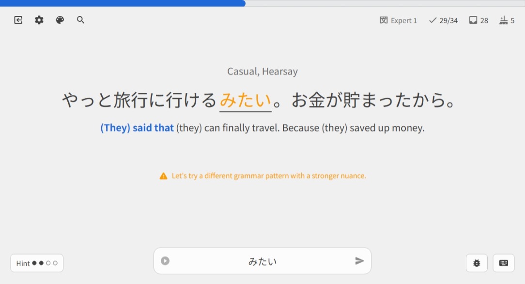525x284 pixels.
Task: Submit the answer with the send arrow
Action: click(359, 261)
